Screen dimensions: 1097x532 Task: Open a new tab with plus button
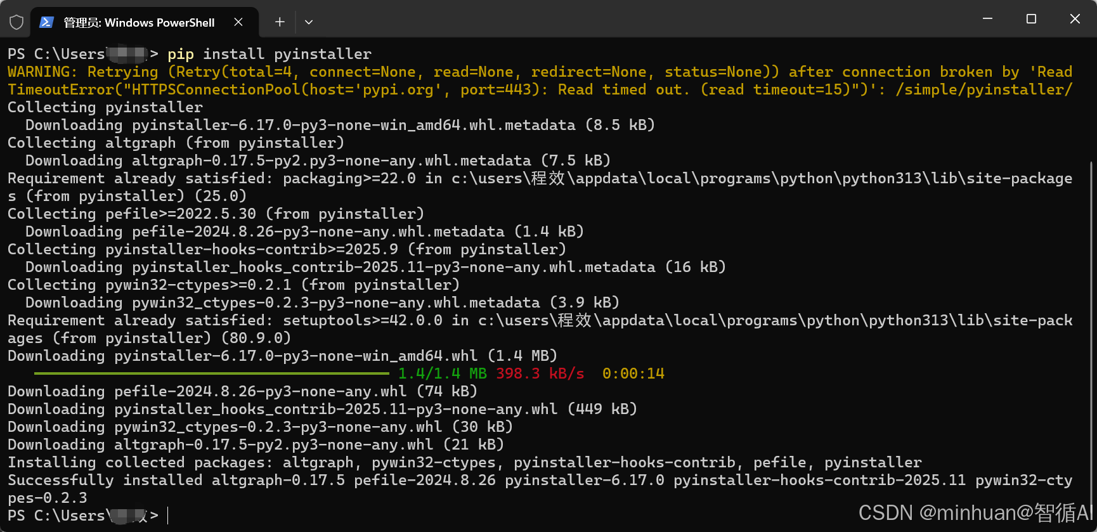click(x=280, y=22)
